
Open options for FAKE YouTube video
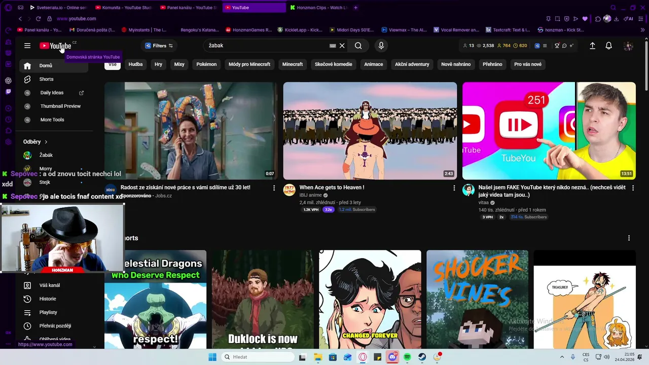coord(633,188)
